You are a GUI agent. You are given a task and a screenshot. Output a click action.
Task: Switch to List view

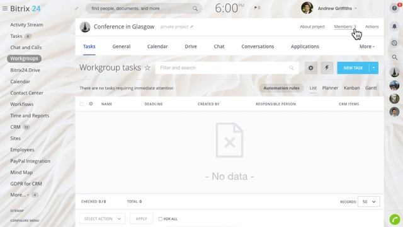pos(313,88)
